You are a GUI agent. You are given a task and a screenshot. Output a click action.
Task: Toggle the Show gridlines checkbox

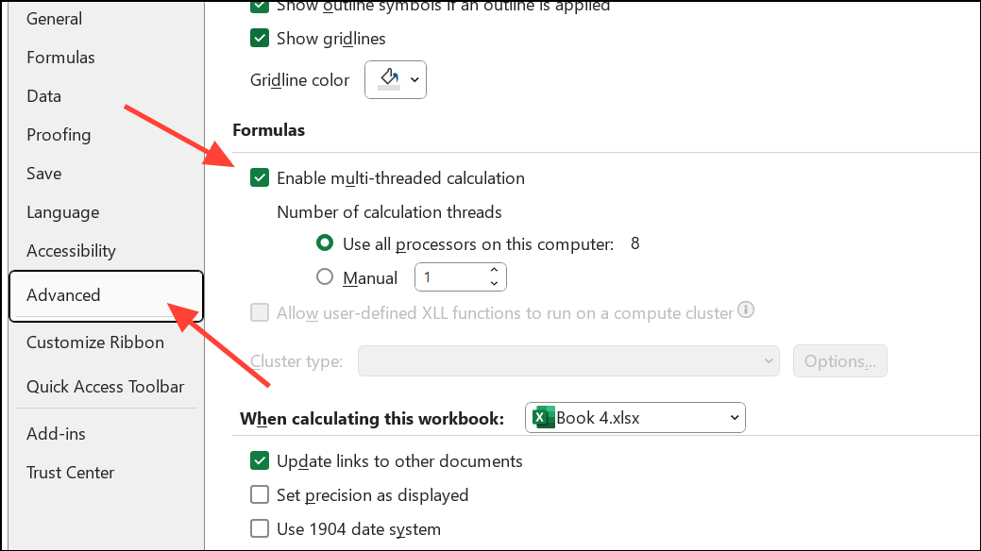click(260, 39)
